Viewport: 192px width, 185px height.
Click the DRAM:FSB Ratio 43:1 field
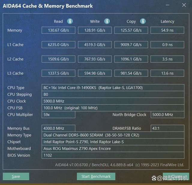tap(167, 128)
